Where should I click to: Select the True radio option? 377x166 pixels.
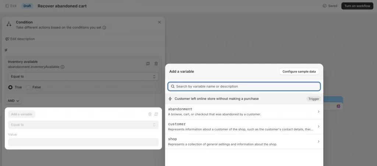pyautogui.click(x=11, y=87)
